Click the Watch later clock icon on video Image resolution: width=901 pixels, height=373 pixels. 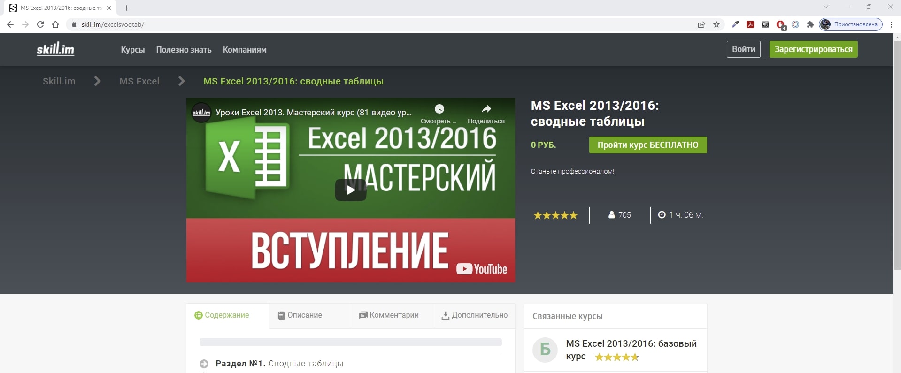439,109
